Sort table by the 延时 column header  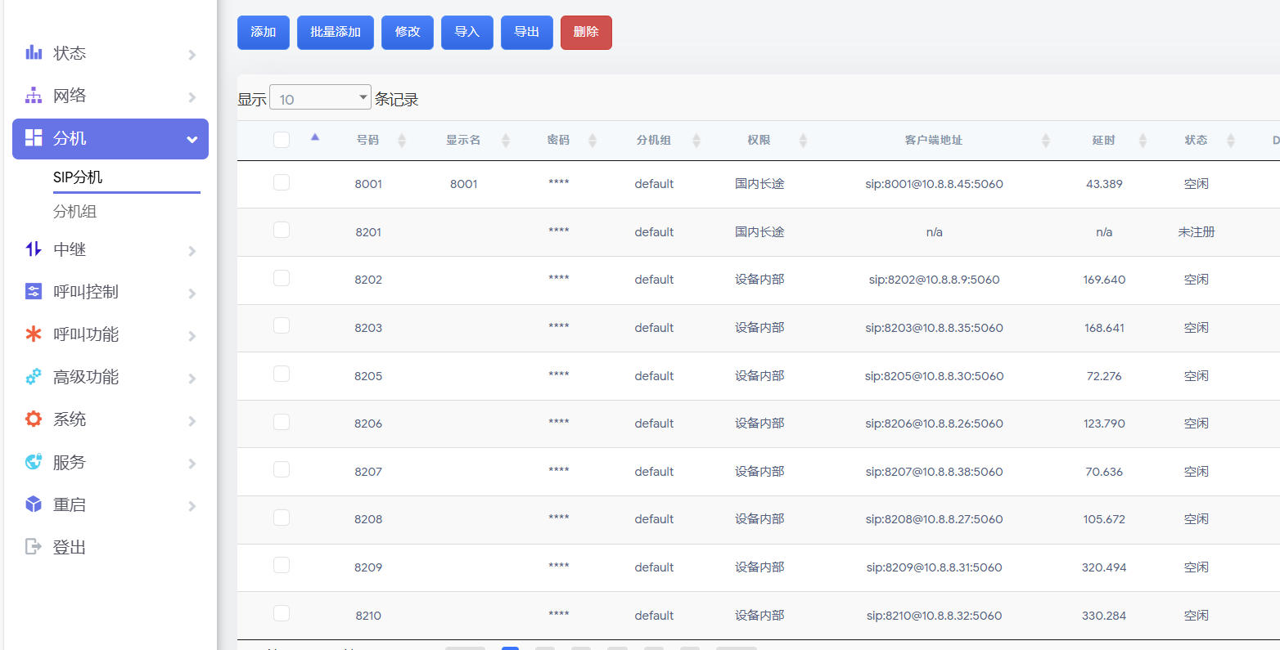click(1103, 141)
